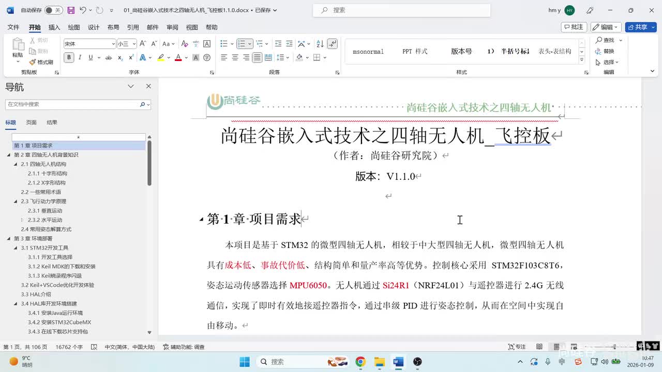This screenshot has height=372, width=662.
Task: Open the line spacing dropdown
Action: (x=281, y=57)
